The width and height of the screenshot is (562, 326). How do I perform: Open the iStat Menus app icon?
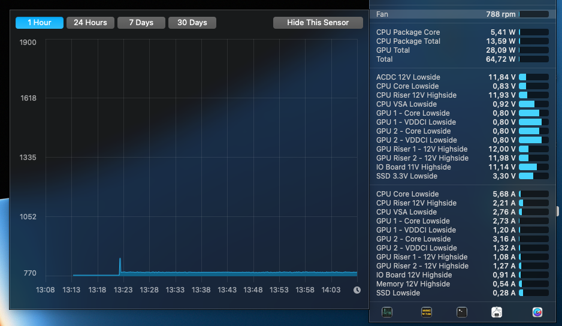click(537, 312)
